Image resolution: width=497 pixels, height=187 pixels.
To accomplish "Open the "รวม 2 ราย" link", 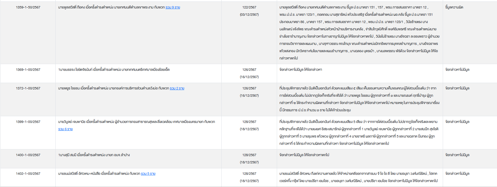I will 177,88.
